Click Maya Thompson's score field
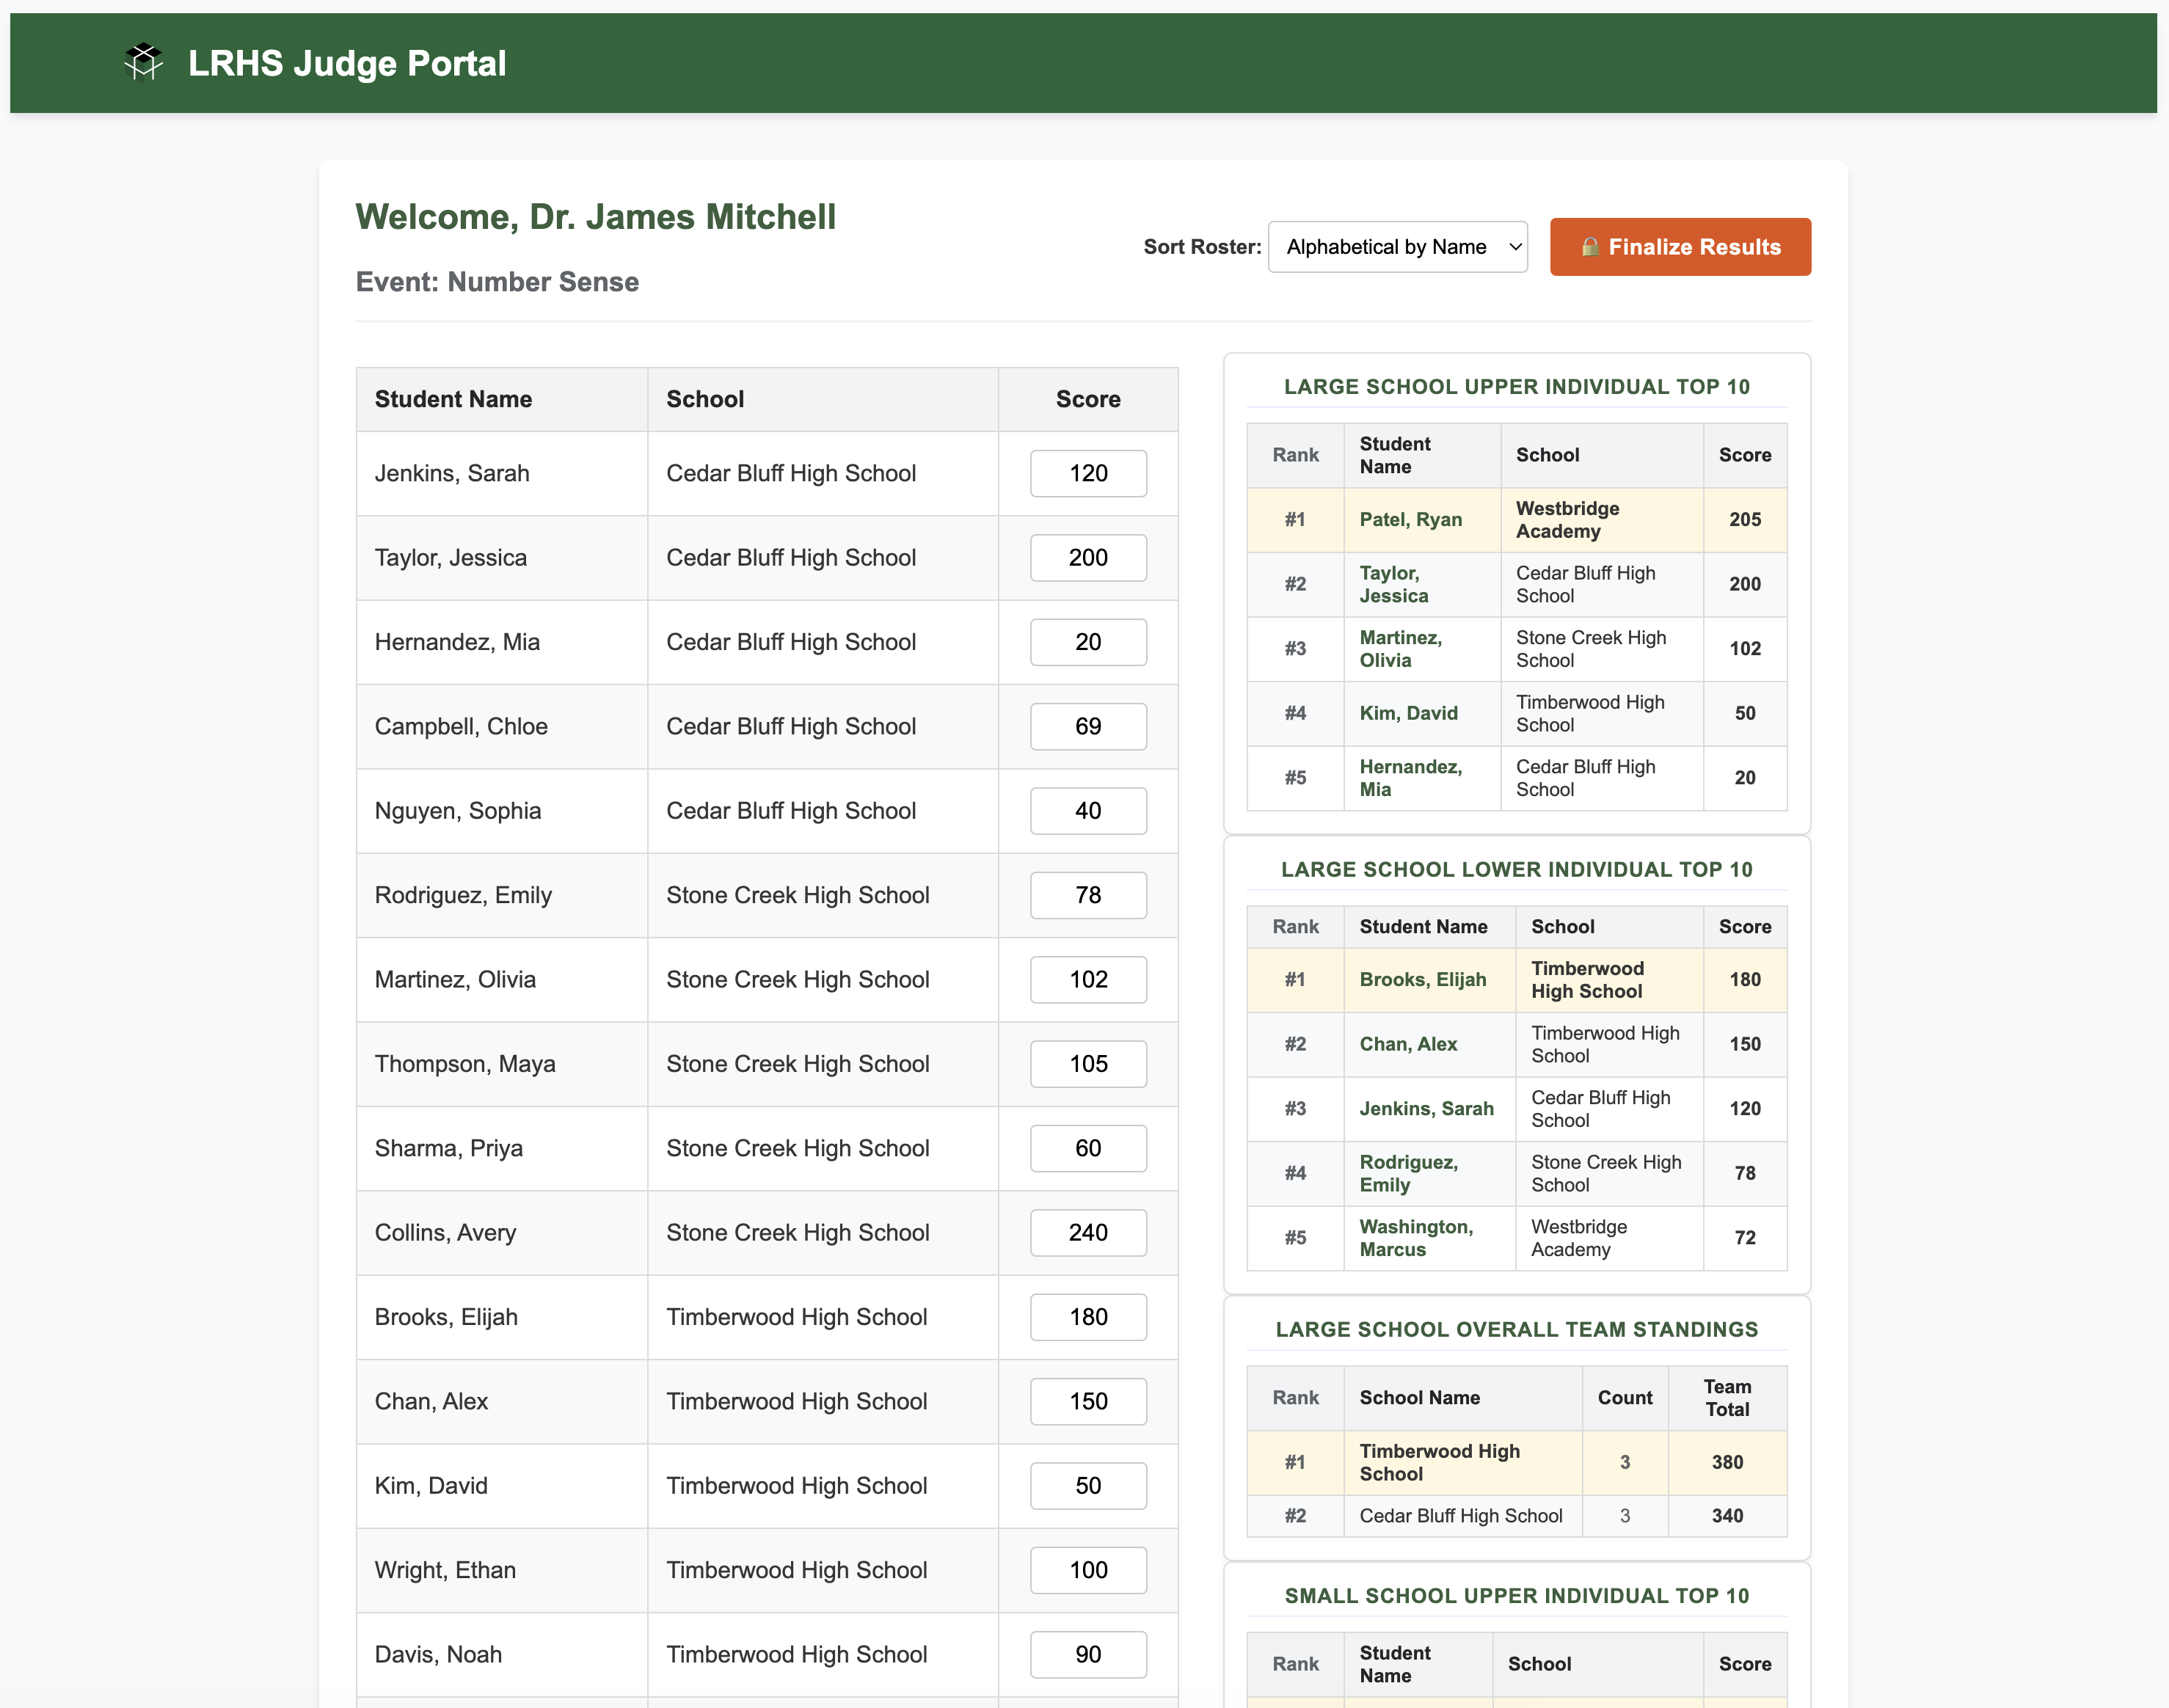 coord(1088,1064)
